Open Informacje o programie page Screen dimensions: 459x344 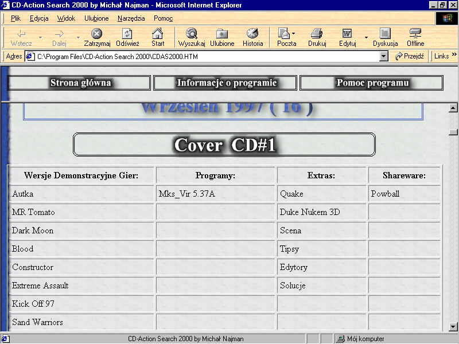(x=225, y=83)
